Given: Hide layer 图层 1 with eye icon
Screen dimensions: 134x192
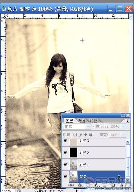Looking at the screenshot, I should pos(65,164).
